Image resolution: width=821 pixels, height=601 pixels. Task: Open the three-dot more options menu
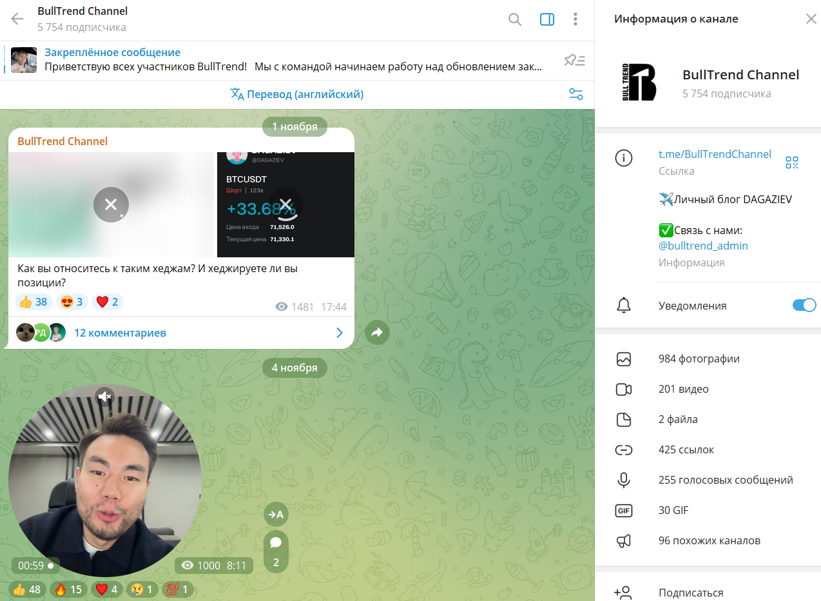click(x=575, y=19)
